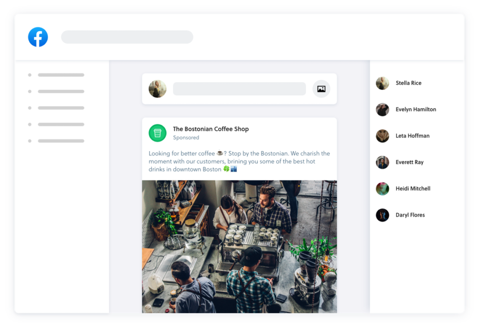
Task: Click the photo upload icon in composer
Action: pos(321,89)
